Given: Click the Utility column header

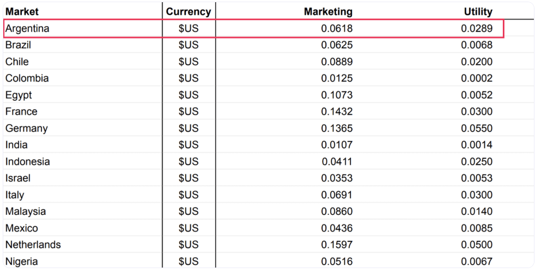Looking at the screenshot, I should pyautogui.click(x=478, y=11).
